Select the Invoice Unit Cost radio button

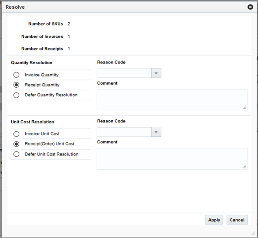tap(17, 134)
